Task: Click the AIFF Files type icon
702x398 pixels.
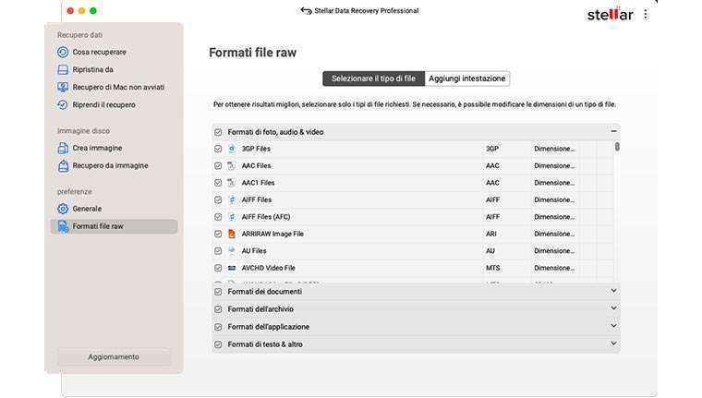Action: [232, 199]
